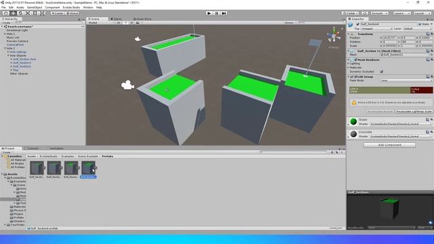This screenshot has height=244, width=434.
Task: Toggle scene audio icon
Action: tap(132, 22)
